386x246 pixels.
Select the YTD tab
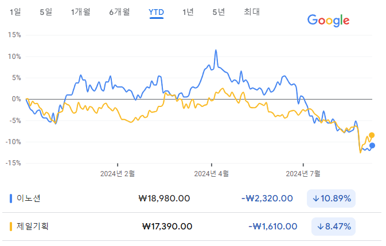coord(157,12)
